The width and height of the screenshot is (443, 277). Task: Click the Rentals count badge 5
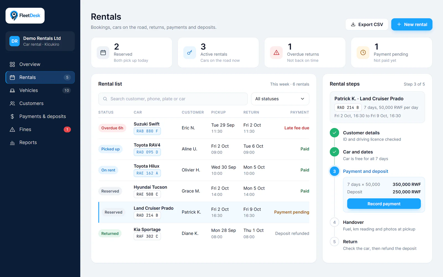coord(67,77)
